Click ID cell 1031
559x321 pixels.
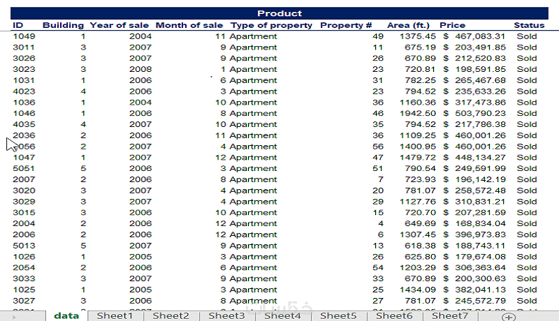tap(24, 80)
